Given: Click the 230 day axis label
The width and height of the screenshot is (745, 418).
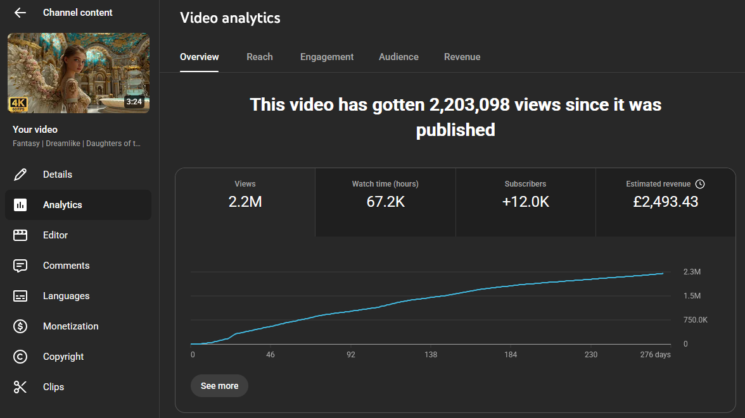Looking at the screenshot, I should click(590, 354).
